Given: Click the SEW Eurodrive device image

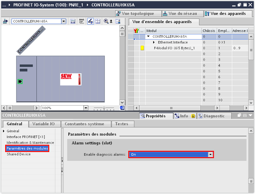Looking at the screenshot, I should click(x=71, y=79).
